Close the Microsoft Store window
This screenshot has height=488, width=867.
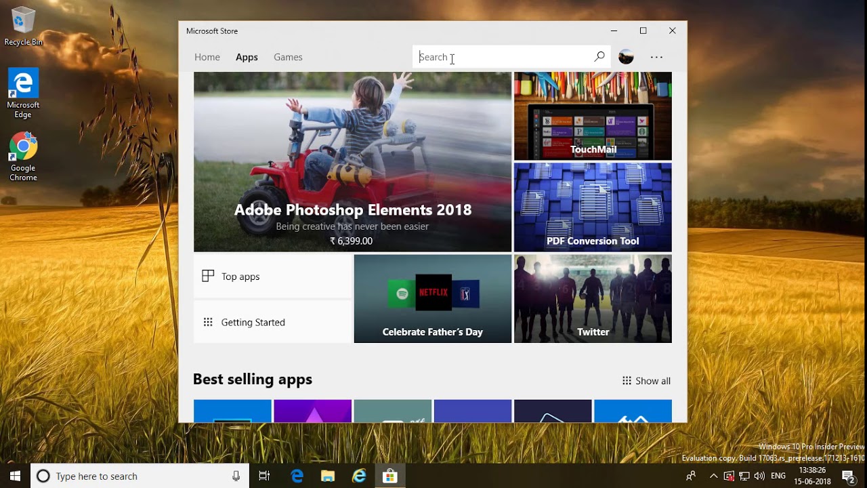pyautogui.click(x=673, y=30)
